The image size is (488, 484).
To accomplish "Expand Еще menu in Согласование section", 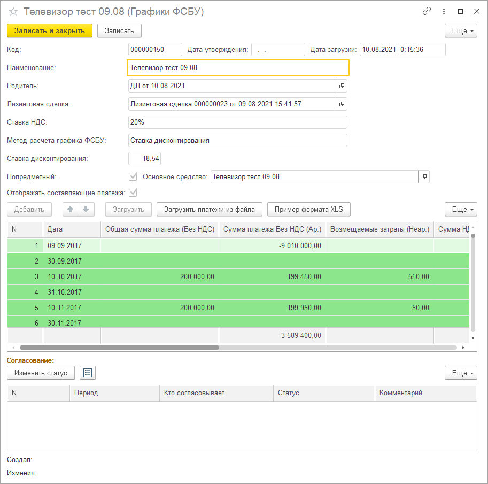I will click(461, 373).
